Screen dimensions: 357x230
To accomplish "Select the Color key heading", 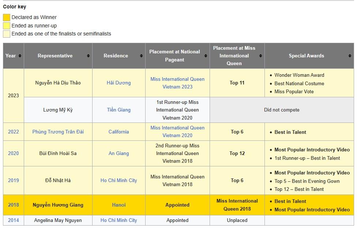I will [15, 7].
